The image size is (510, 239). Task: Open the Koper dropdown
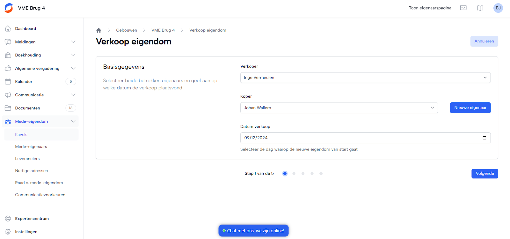339,108
